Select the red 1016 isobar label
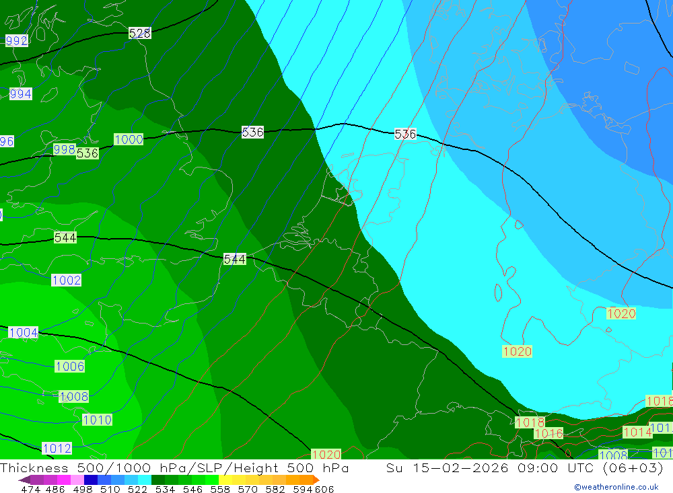 [548, 433]
